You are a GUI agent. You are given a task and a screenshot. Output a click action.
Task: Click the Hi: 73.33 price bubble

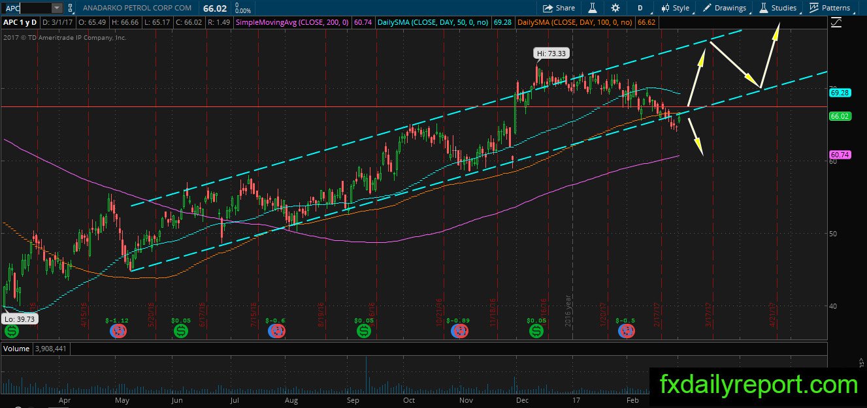[x=552, y=54]
